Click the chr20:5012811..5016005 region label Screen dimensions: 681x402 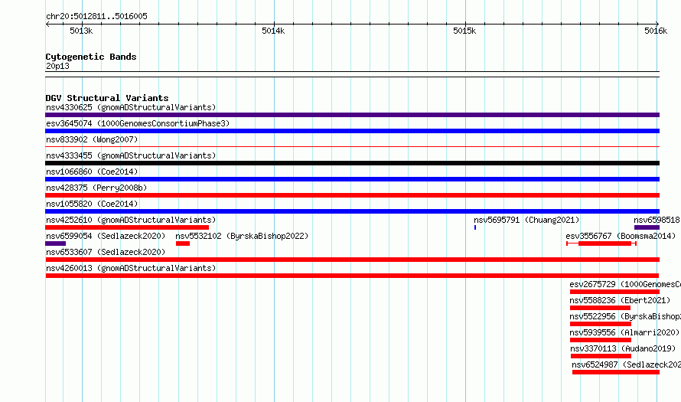pos(96,16)
